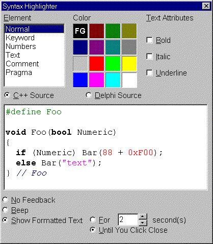The width and height of the screenshot is (213, 244).
Task: Choose the No Feedback option
Action: [x=5, y=200]
